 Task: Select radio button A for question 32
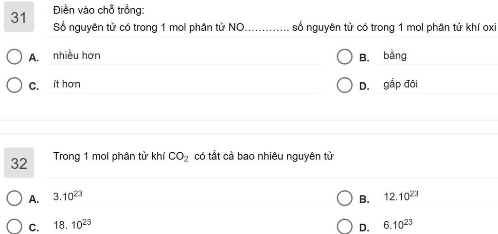15,198
